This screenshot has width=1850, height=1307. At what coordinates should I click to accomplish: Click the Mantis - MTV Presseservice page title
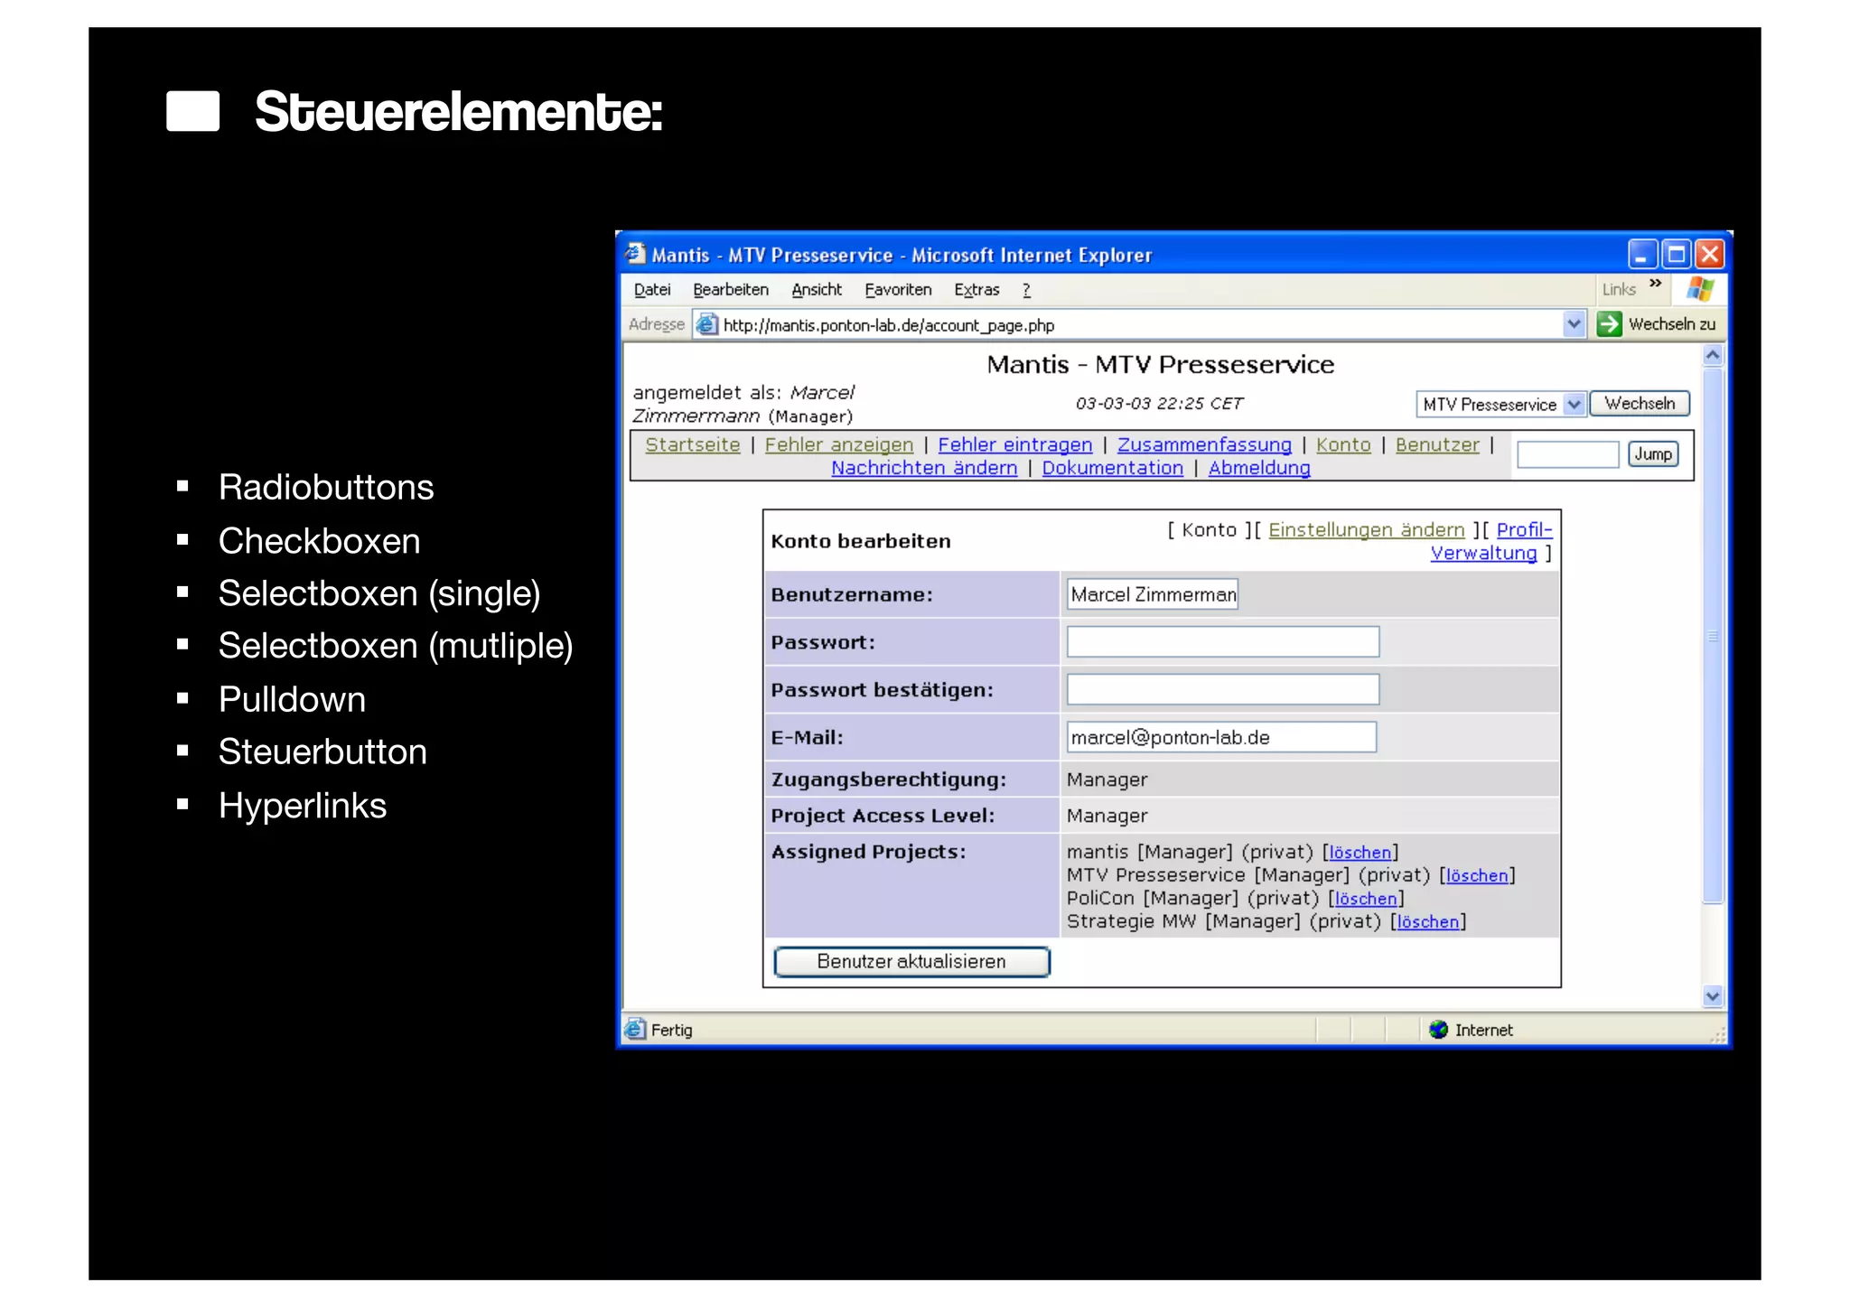pyautogui.click(x=1160, y=365)
